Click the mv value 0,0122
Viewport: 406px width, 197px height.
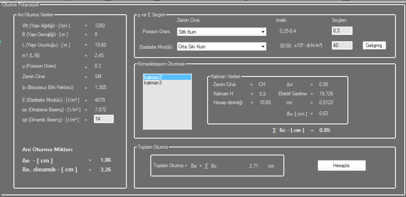(326, 103)
